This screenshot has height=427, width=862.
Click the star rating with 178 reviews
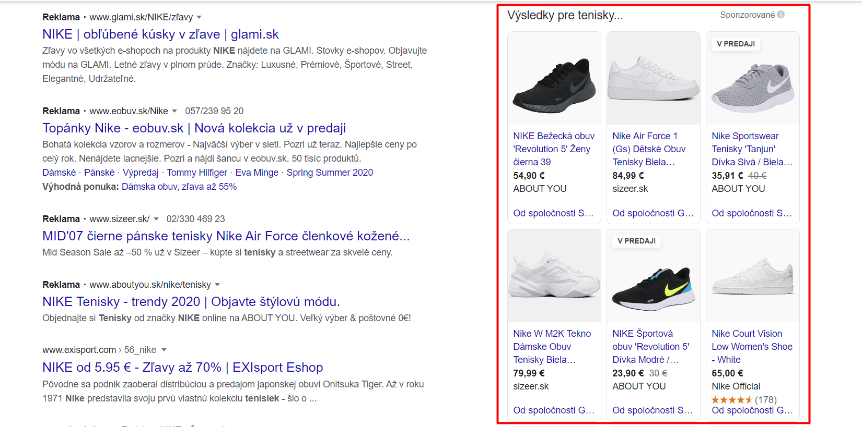point(744,400)
